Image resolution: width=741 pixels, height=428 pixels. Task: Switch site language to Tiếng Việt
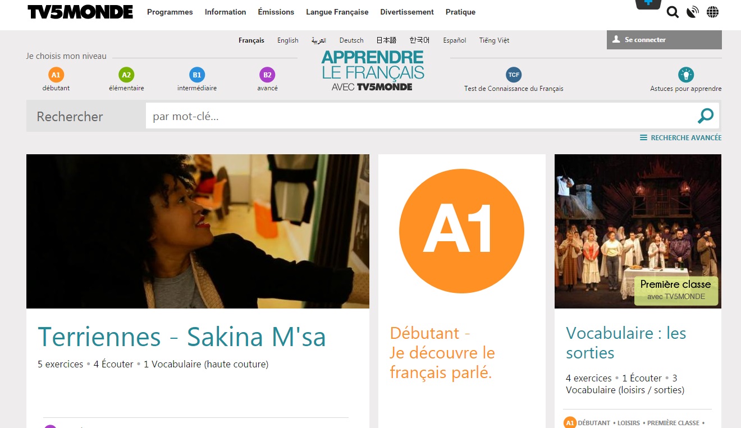point(494,40)
